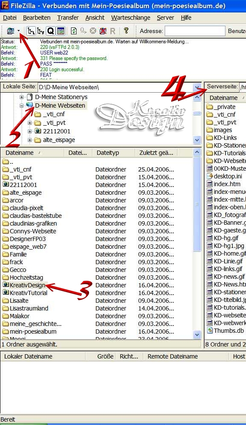Click the desktop.ini file icon on server
246x425 pixels.
click(210, 176)
